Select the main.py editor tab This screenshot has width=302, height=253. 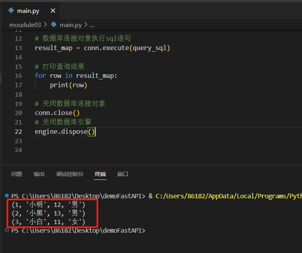click(31, 11)
